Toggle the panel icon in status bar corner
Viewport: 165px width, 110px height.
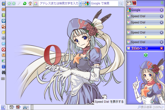point(3,107)
